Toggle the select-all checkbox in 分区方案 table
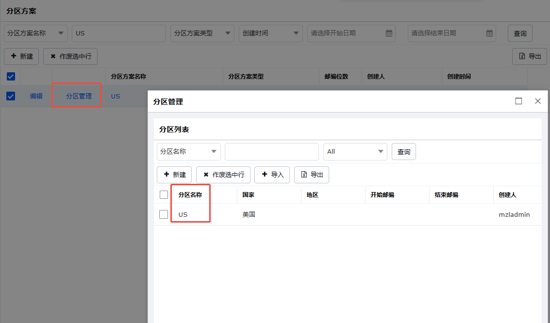Image resolution: width=550 pixels, height=323 pixels. [11, 76]
